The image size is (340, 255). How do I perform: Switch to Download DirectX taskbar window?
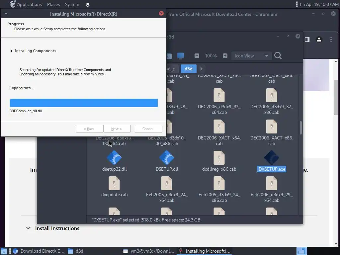coord(39,251)
